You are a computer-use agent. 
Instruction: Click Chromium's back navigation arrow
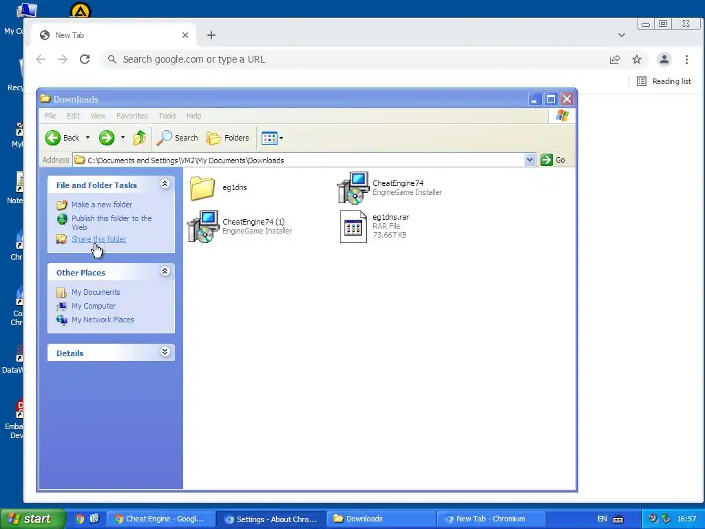pos(41,59)
